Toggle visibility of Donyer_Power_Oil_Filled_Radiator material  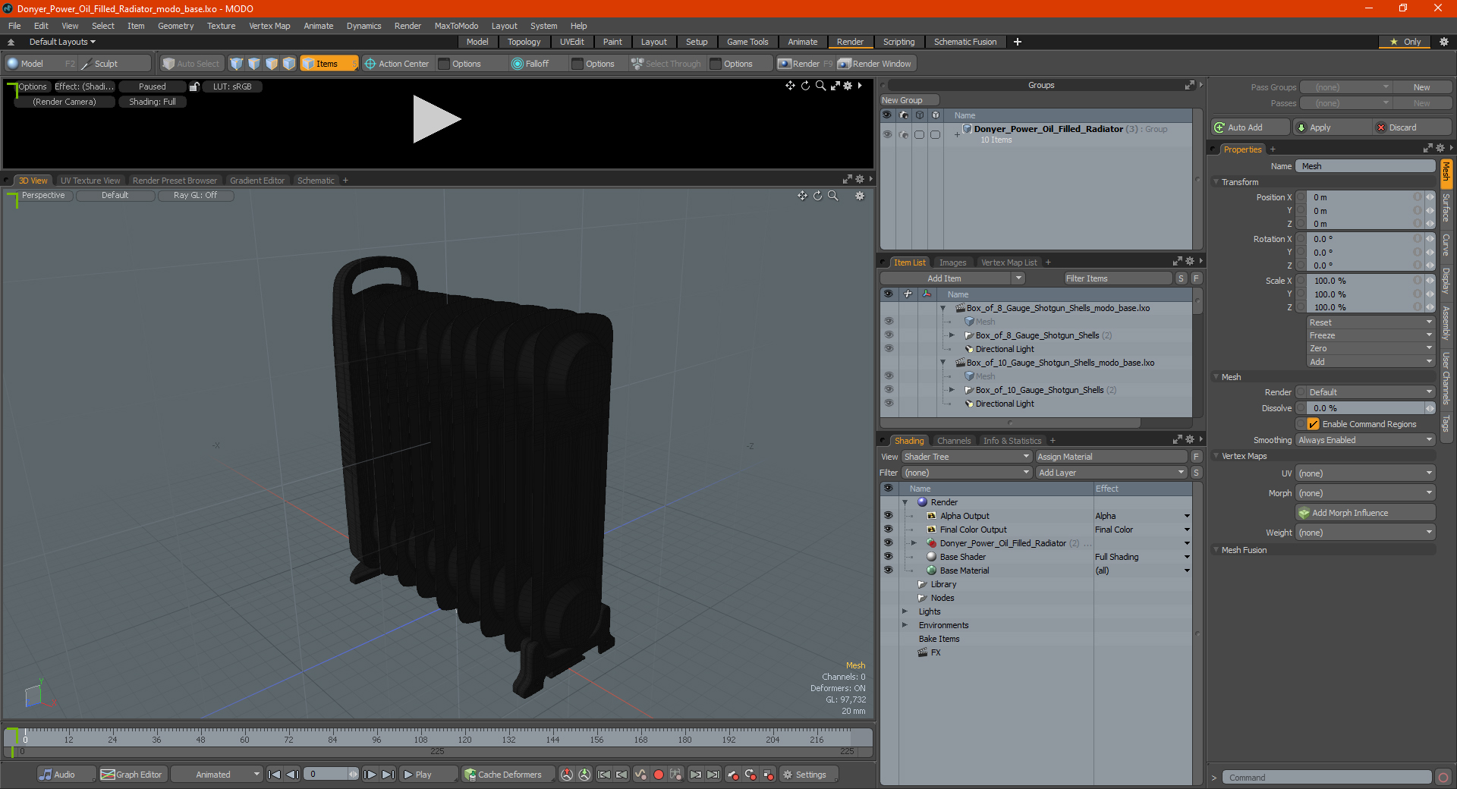click(x=888, y=543)
